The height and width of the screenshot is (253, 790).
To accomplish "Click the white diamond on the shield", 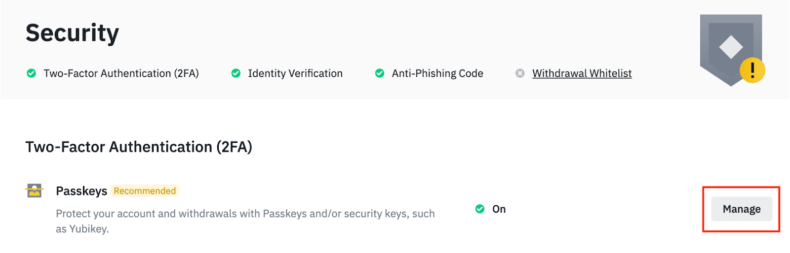I will click(x=731, y=47).
